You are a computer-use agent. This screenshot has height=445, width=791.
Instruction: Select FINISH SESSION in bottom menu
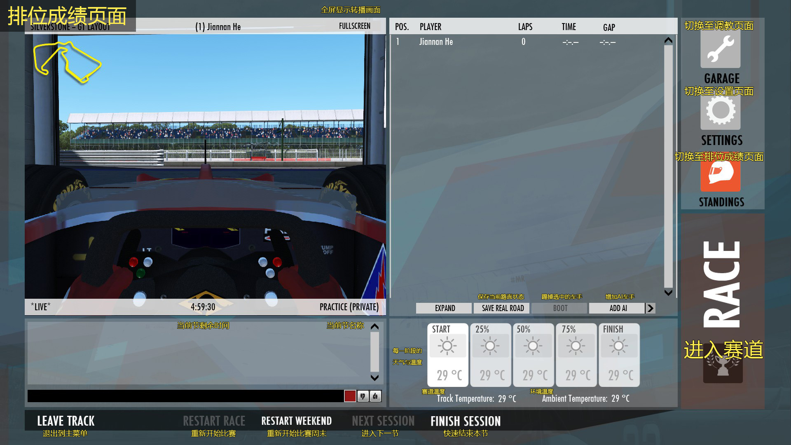click(466, 421)
